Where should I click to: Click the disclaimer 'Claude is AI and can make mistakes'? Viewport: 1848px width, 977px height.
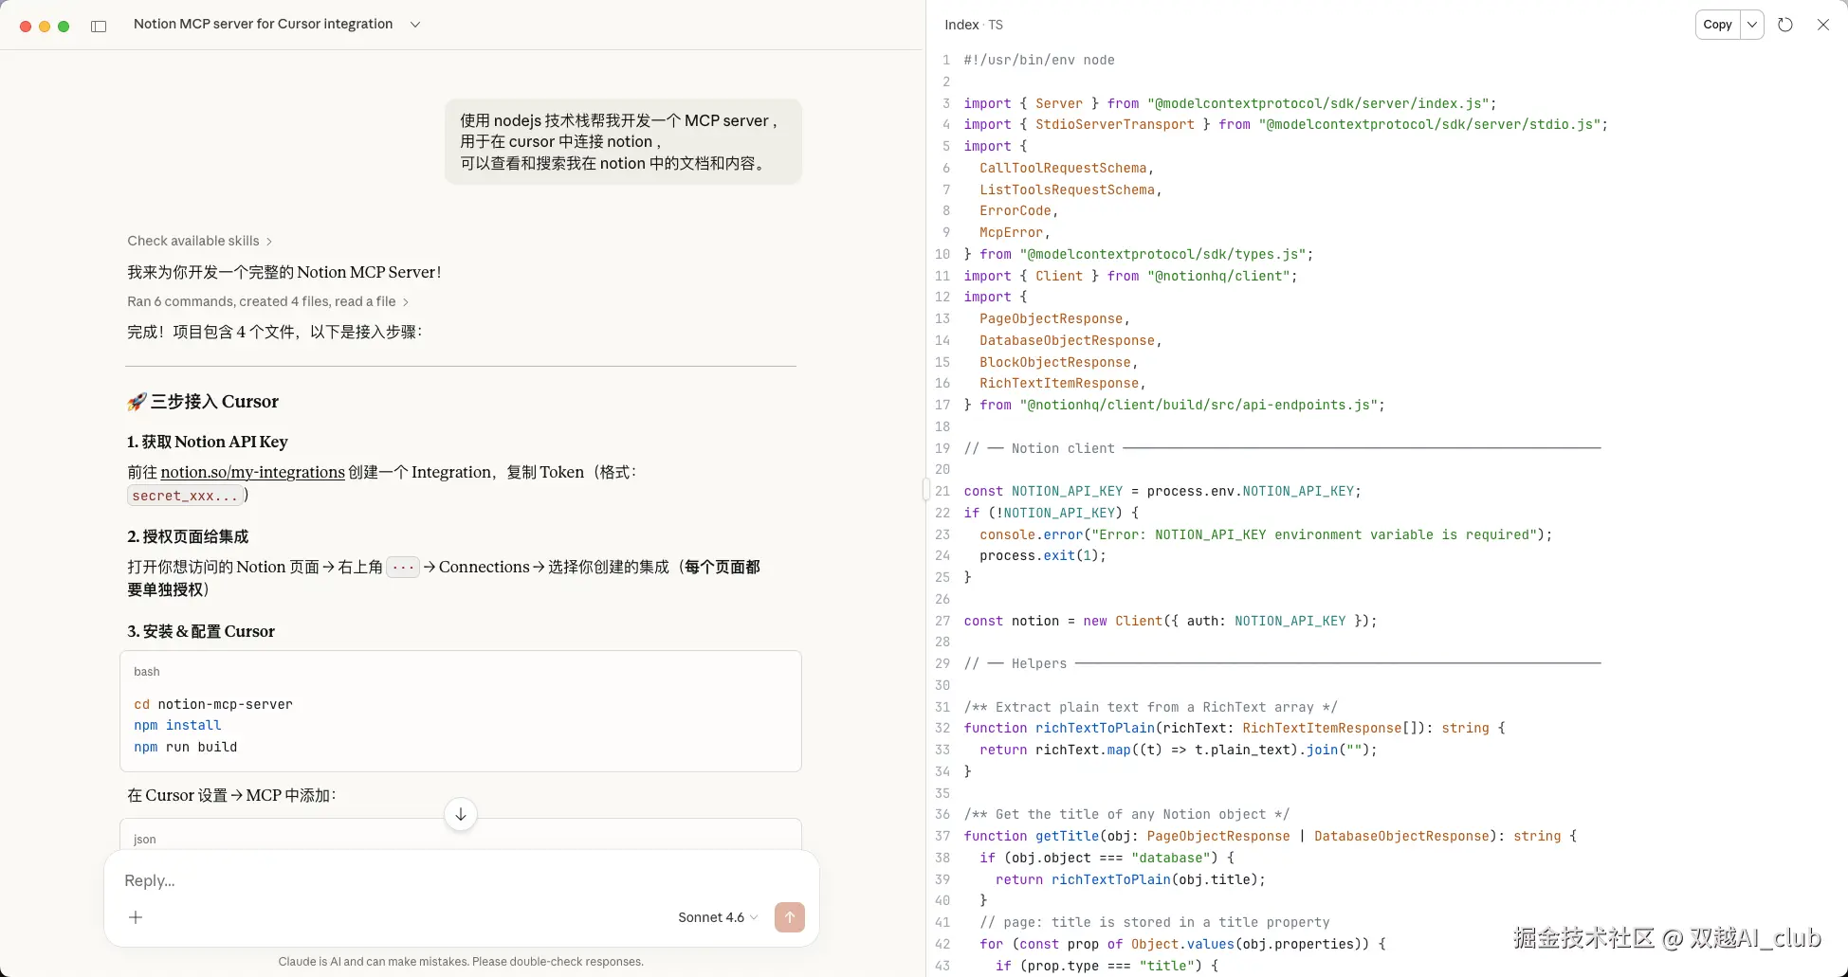tap(461, 961)
